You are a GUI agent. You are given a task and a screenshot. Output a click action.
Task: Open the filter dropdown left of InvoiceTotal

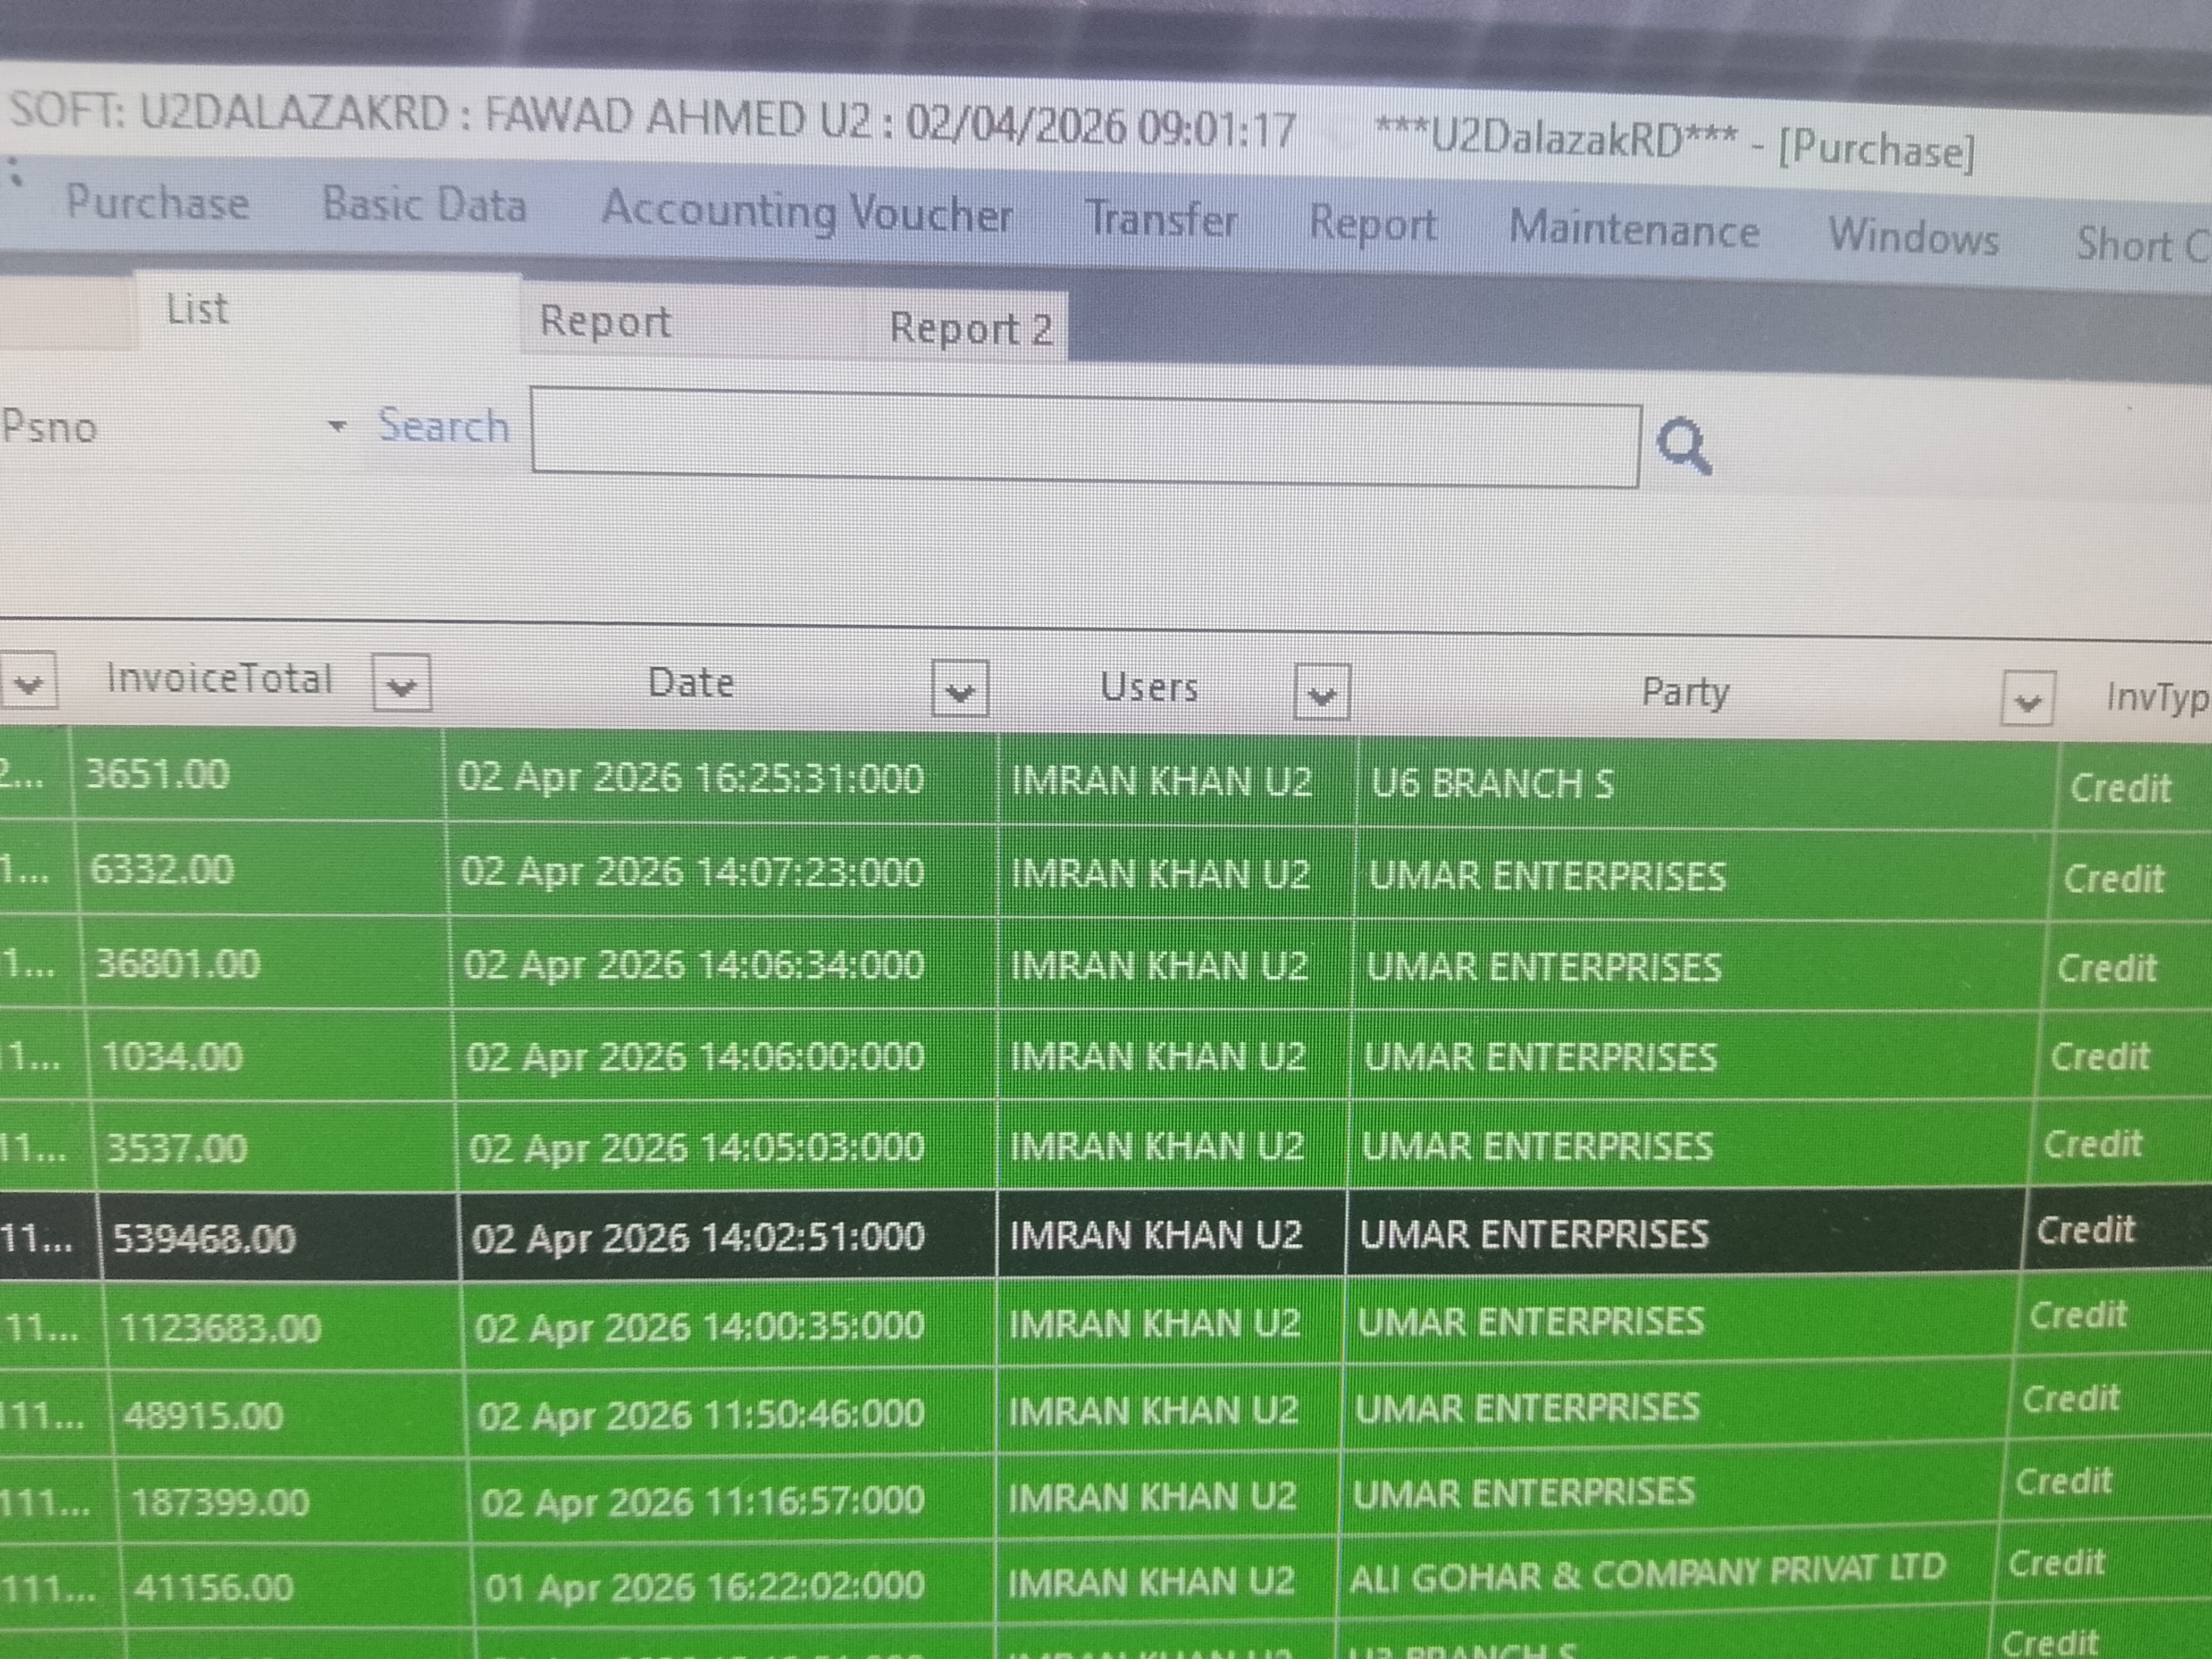[x=28, y=680]
